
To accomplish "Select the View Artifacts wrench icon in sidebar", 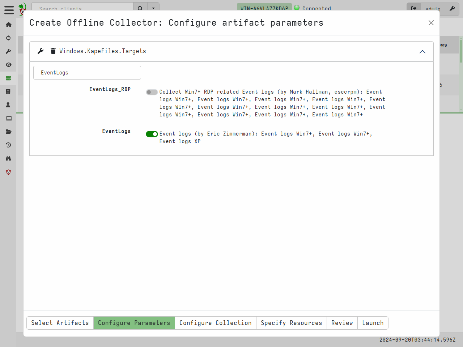I will click(x=8, y=51).
